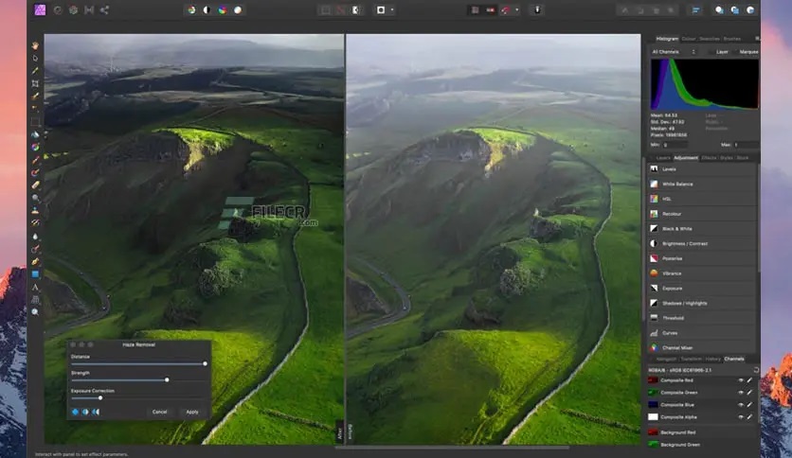Screen dimensions: 792x458
Task: Switch to the Swatches panel tab
Action: [710, 39]
